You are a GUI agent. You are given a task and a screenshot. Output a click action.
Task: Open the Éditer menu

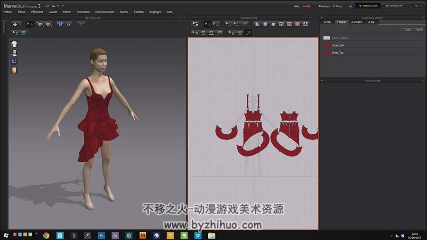pyautogui.click(x=21, y=12)
